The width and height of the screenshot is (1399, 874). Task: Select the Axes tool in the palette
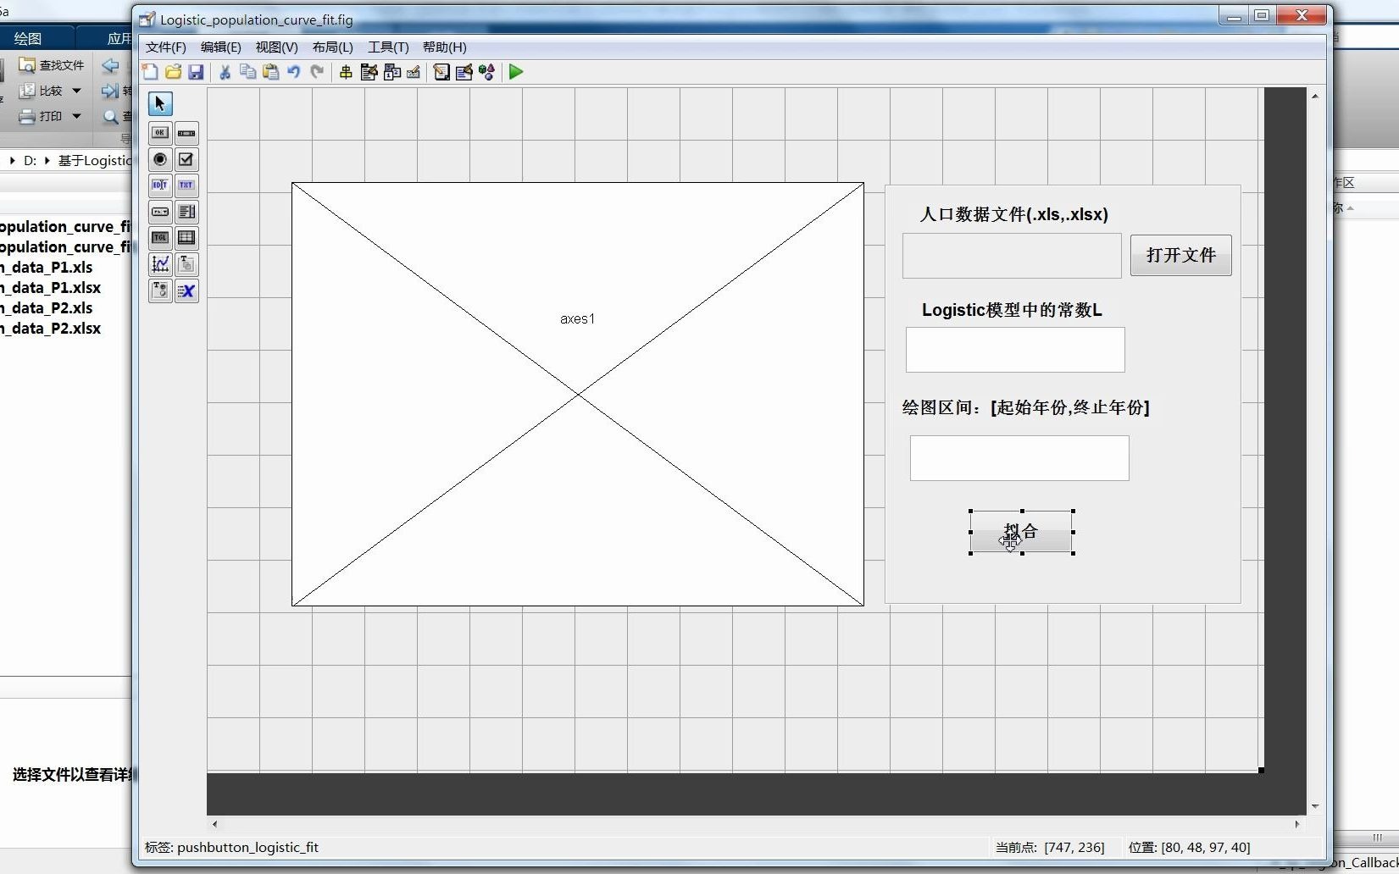pyautogui.click(x=159, y=264)
